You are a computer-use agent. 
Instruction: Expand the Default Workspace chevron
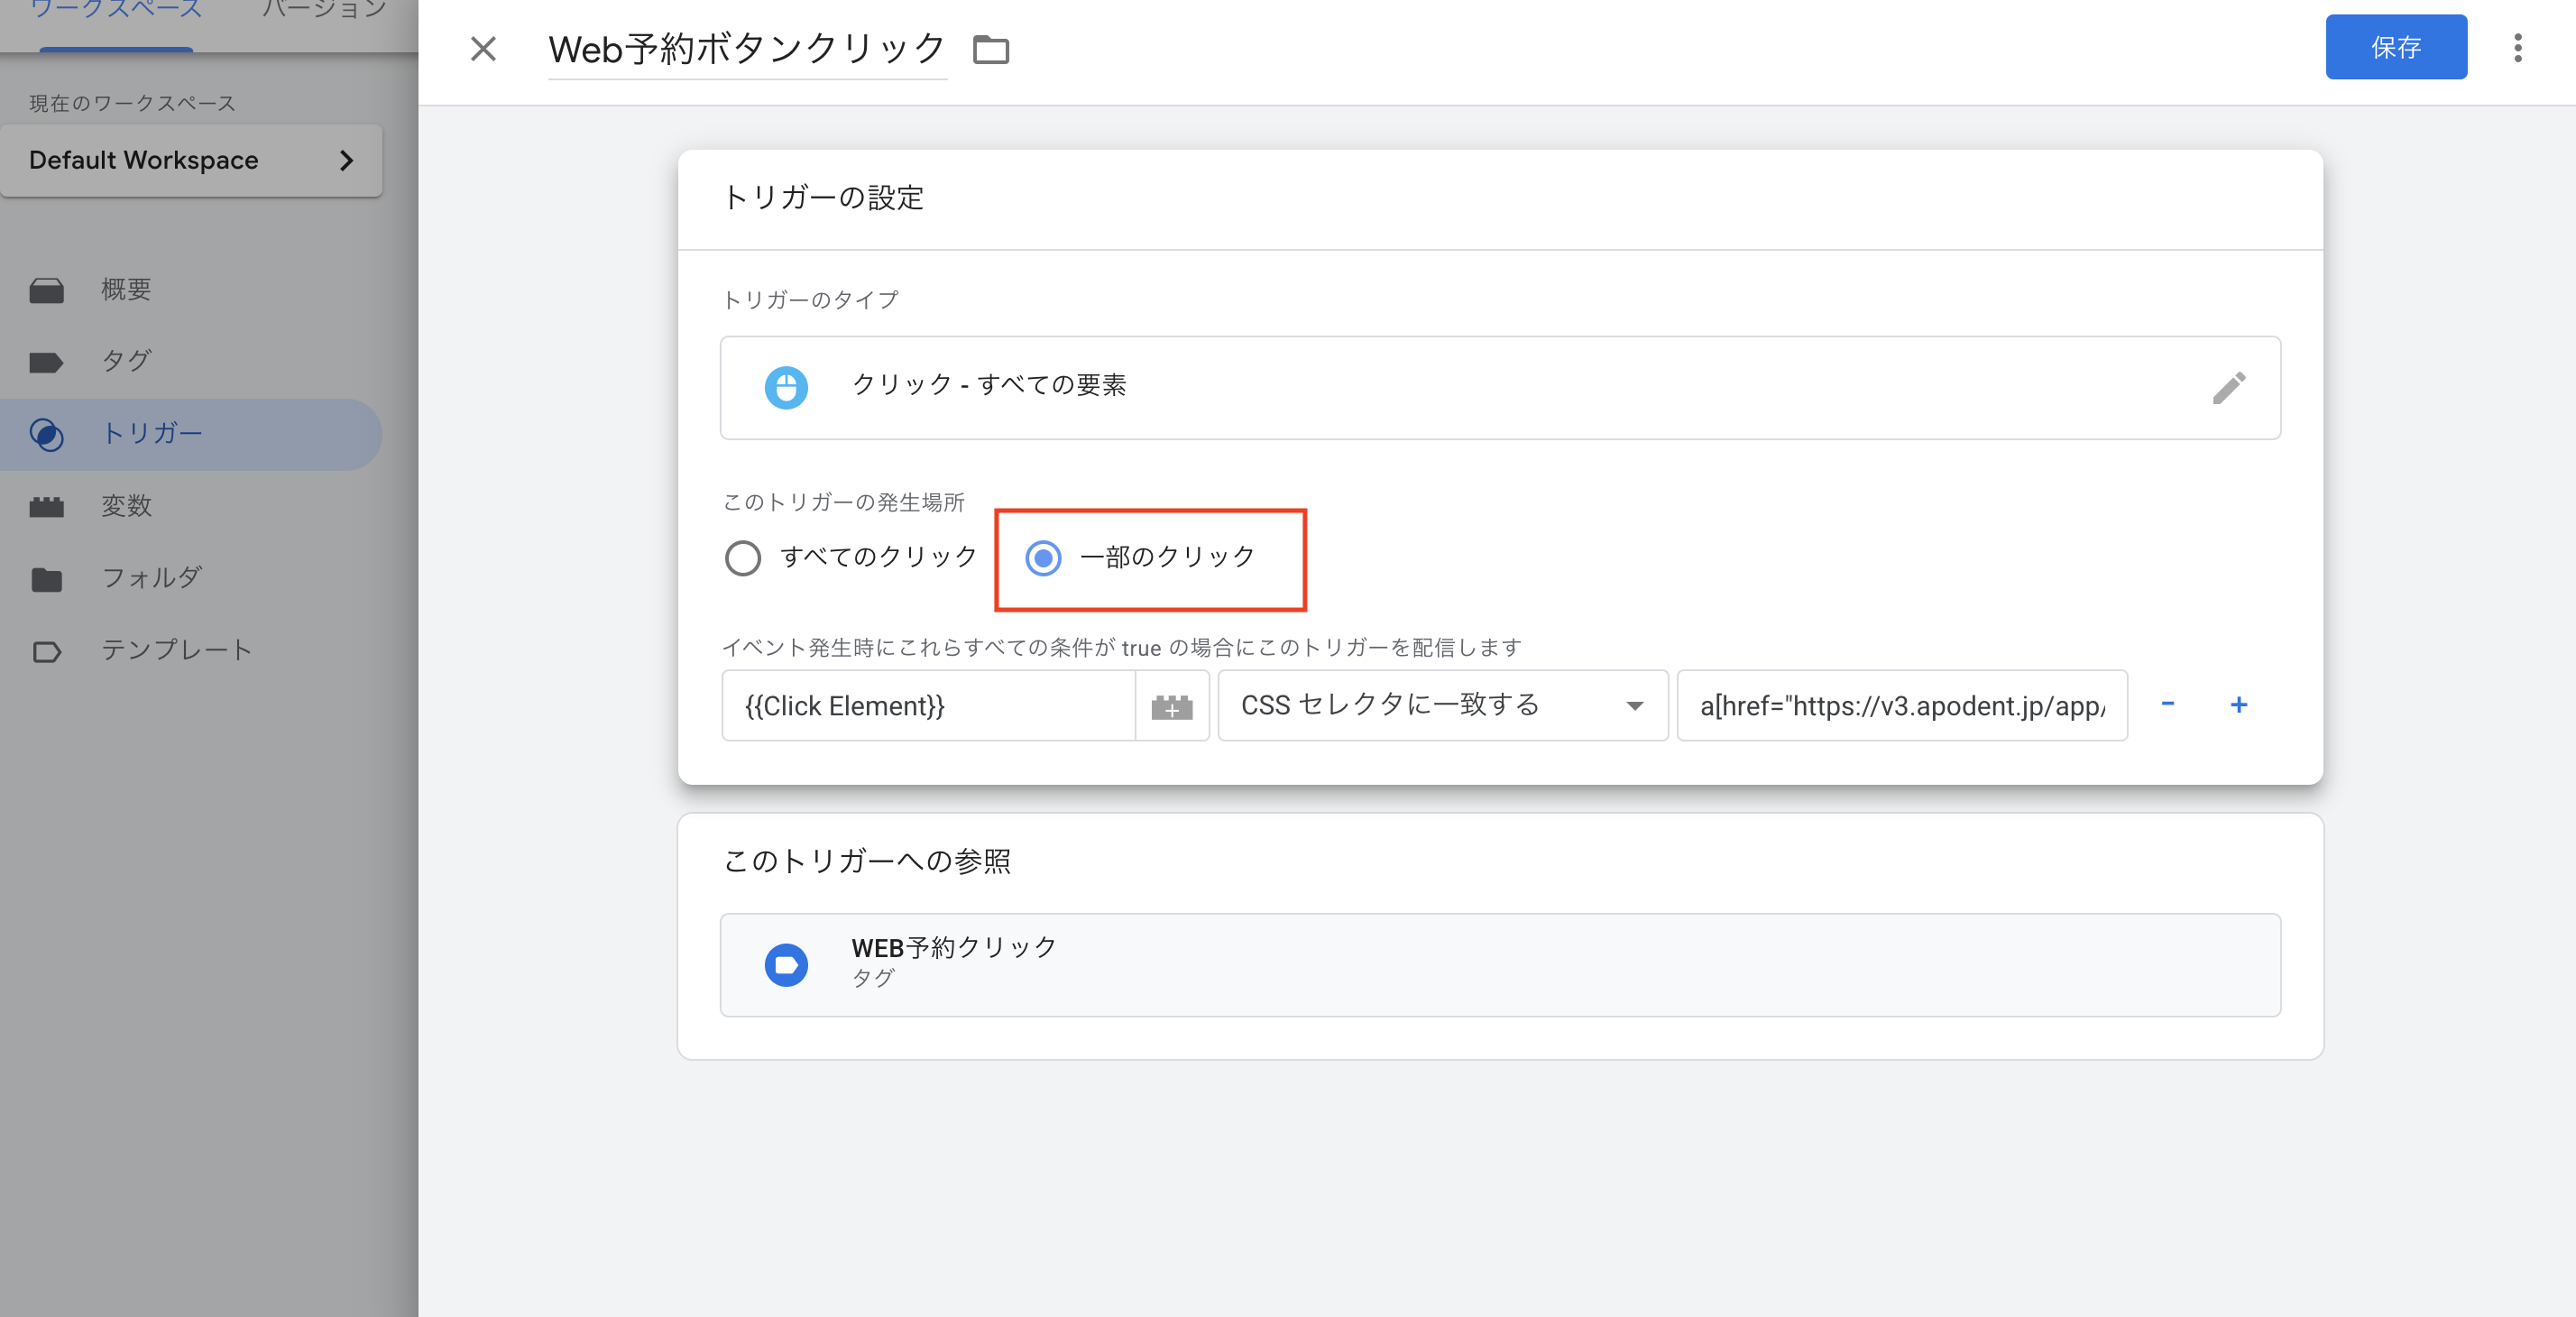[346, 161]
